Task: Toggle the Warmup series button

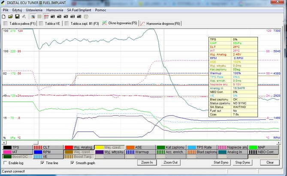Action: (140, 152)
